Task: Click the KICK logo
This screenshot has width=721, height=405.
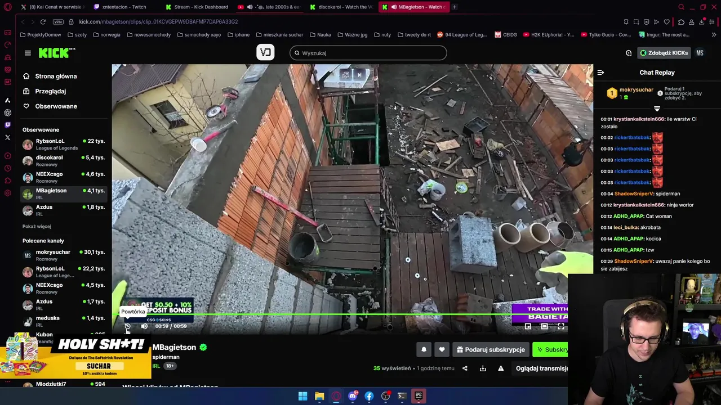Action: coord(57,53)
